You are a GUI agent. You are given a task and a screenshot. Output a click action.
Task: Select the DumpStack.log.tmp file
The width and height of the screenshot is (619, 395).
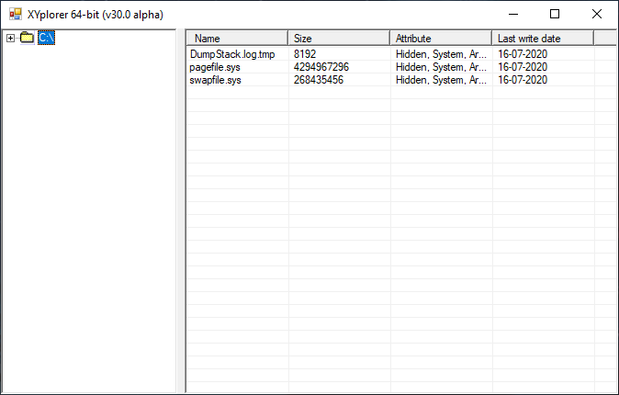(x=231, y=54)
